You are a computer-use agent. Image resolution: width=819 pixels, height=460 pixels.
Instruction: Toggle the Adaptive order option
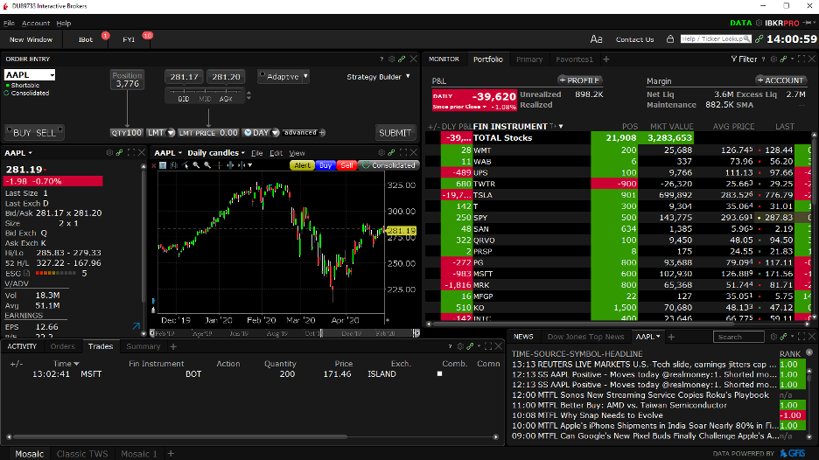point(282,77)
